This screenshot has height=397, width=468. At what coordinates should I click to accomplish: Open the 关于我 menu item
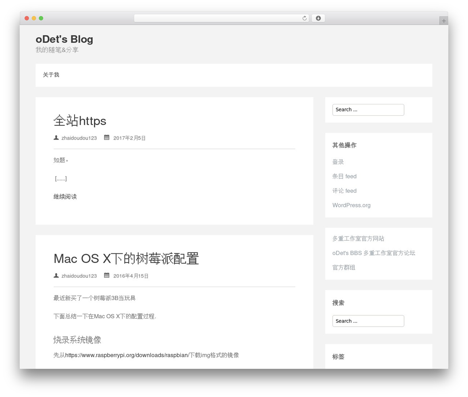pos(51,75)
